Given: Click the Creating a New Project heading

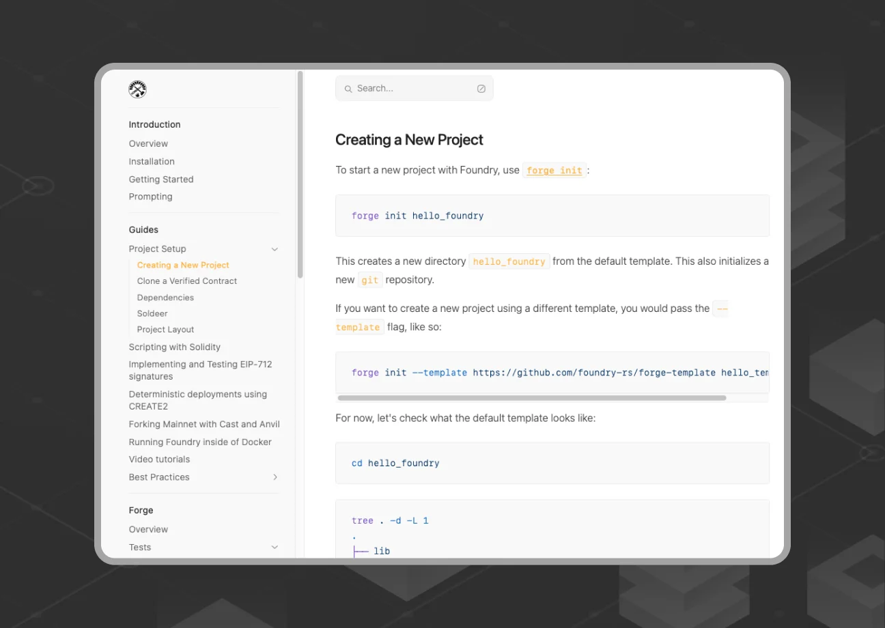Looking at the screenshot, I should tap(409, 140).
